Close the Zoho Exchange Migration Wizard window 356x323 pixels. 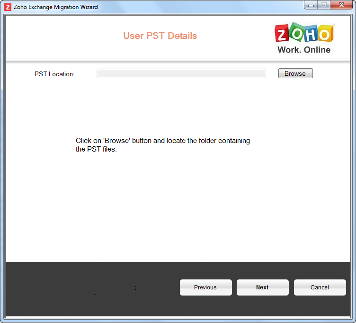tap(341, 5)
